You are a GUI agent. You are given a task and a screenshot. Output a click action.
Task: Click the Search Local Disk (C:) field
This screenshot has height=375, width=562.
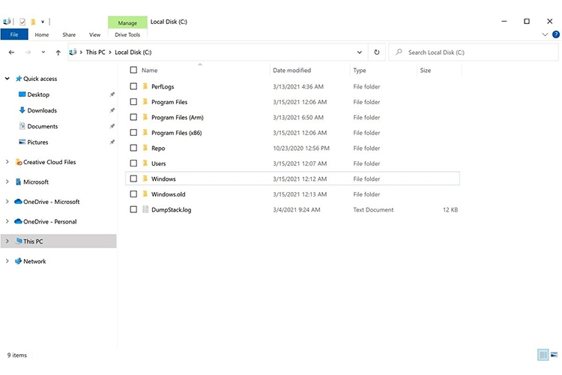[473, 52]
